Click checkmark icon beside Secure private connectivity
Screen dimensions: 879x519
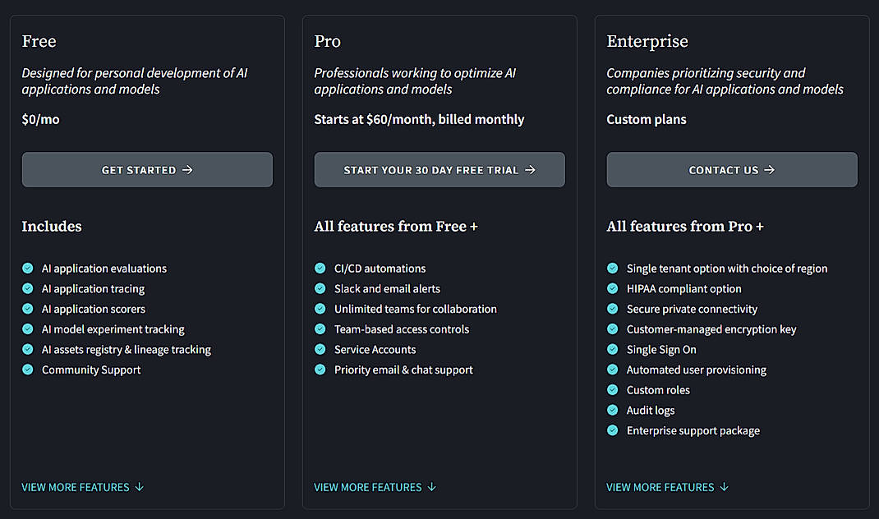tap(612, 308)
